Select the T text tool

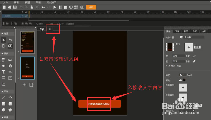[x=3, y=72]
